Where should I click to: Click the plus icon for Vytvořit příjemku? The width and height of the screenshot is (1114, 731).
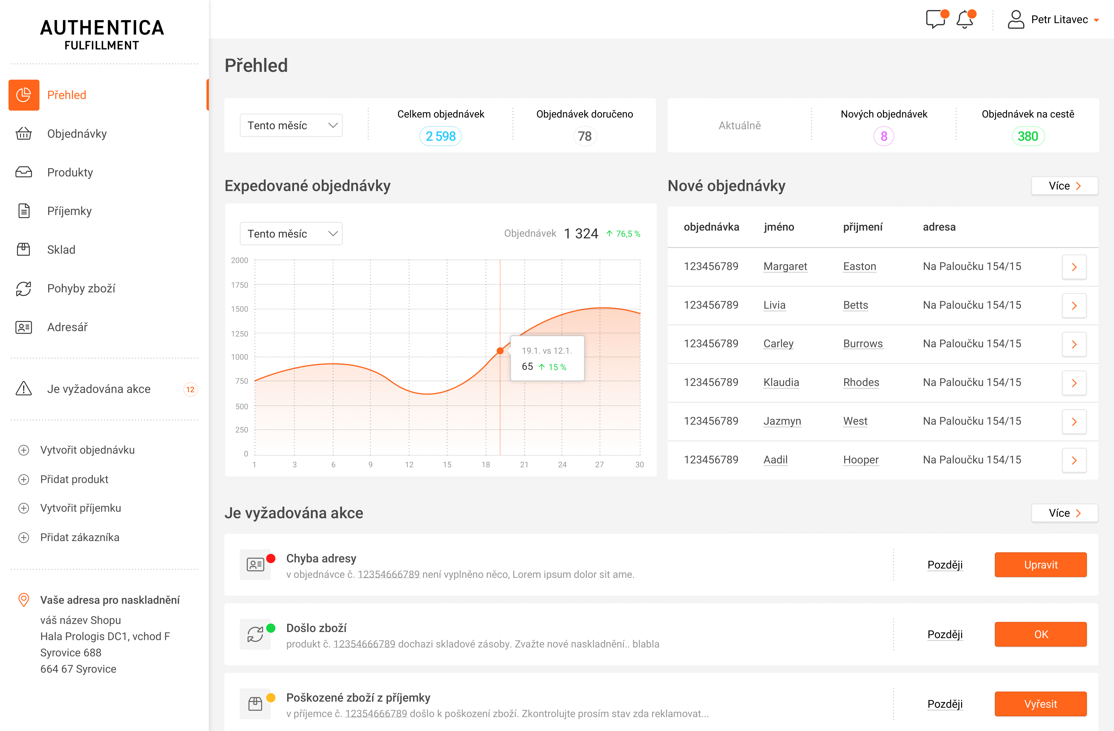[x=24, y=508]
